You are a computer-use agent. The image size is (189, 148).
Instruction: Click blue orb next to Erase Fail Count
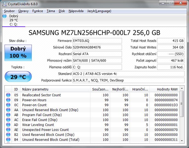tap(8, 120)
